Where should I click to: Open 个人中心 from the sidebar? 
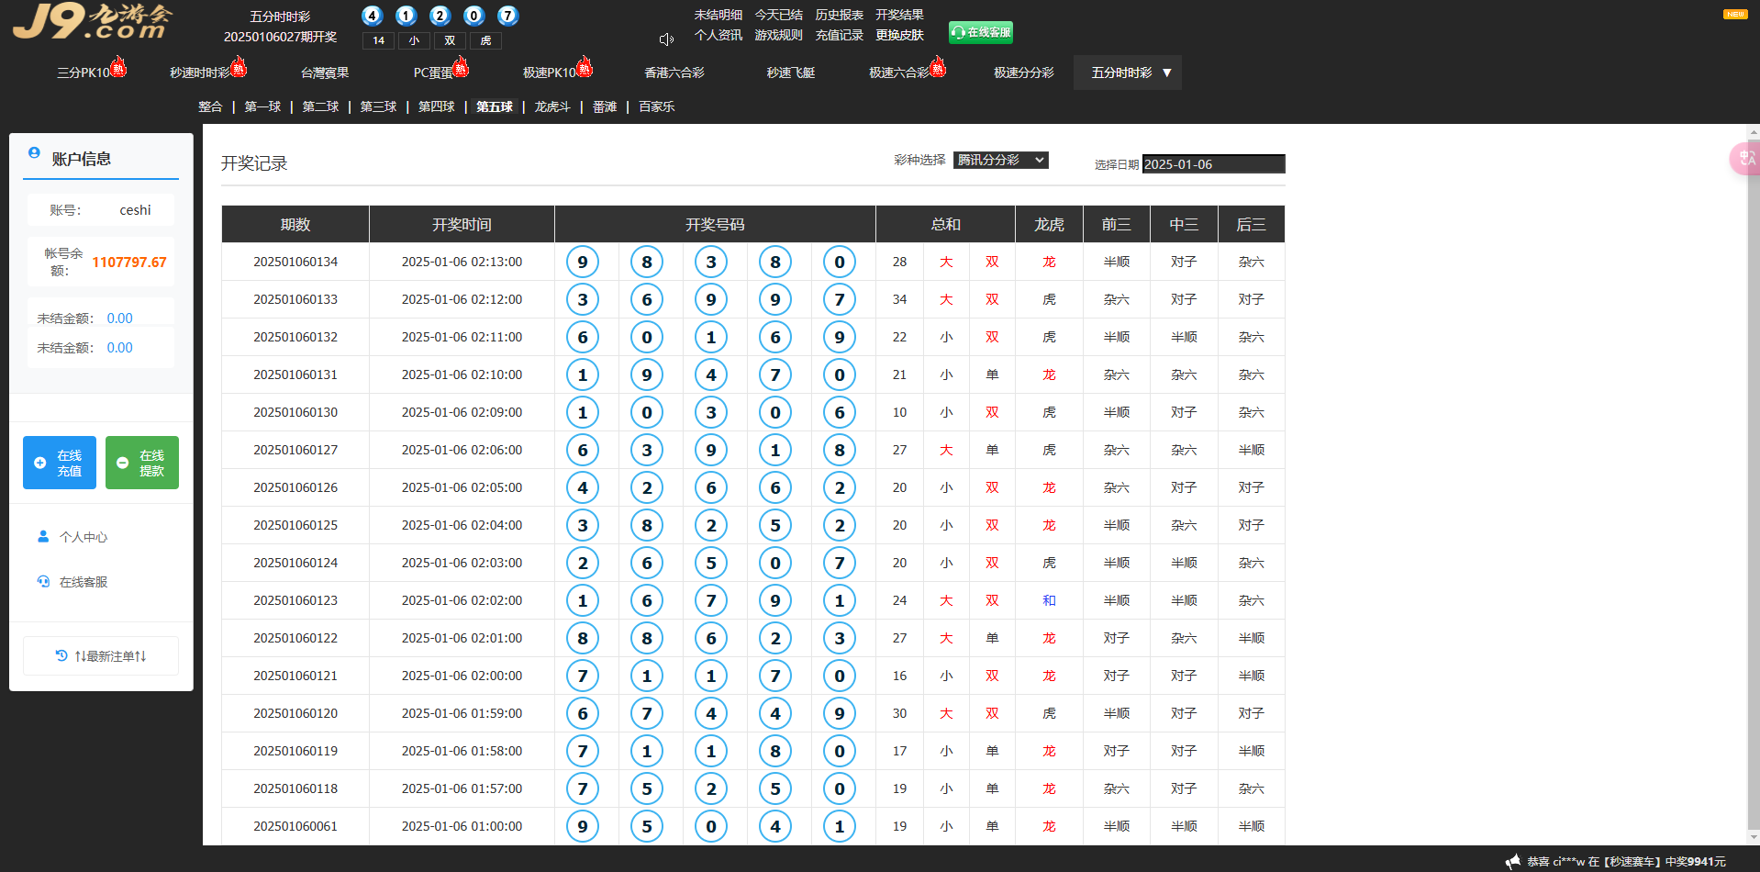(x=83, y=537)
